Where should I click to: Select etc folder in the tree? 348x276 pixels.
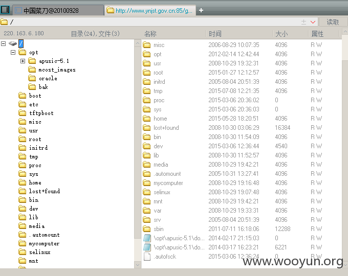pyautogui.click(x=28, y=104)
